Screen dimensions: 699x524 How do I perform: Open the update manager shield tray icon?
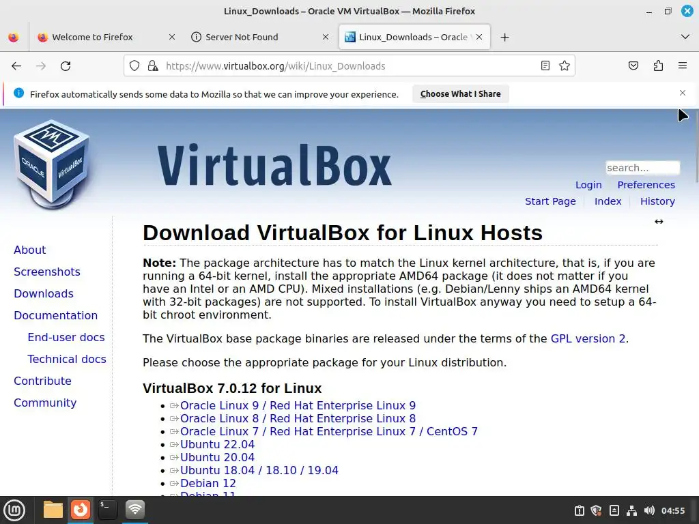pos(596,510)
